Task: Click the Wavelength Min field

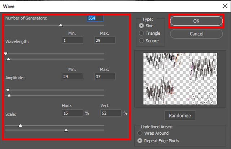Action: click(x=72, y=40)
